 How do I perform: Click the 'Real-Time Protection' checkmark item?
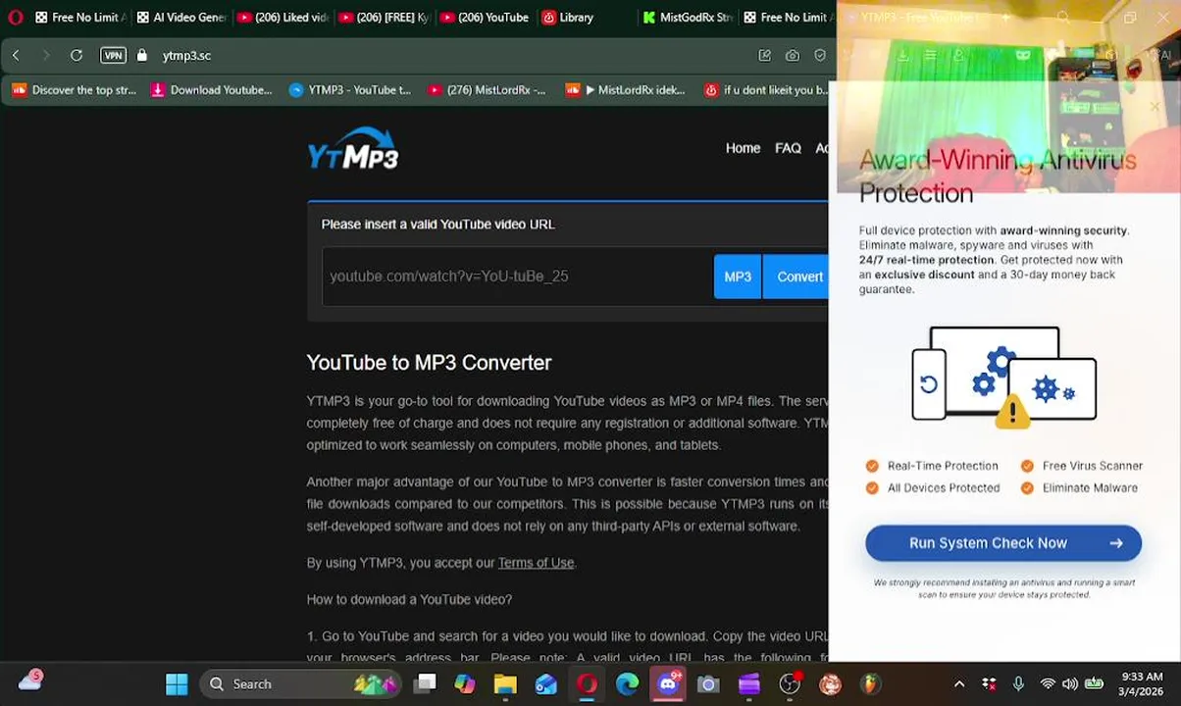point(933,466)
